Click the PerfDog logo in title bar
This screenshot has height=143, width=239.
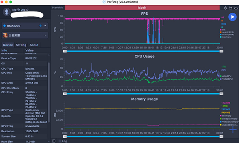104,2
